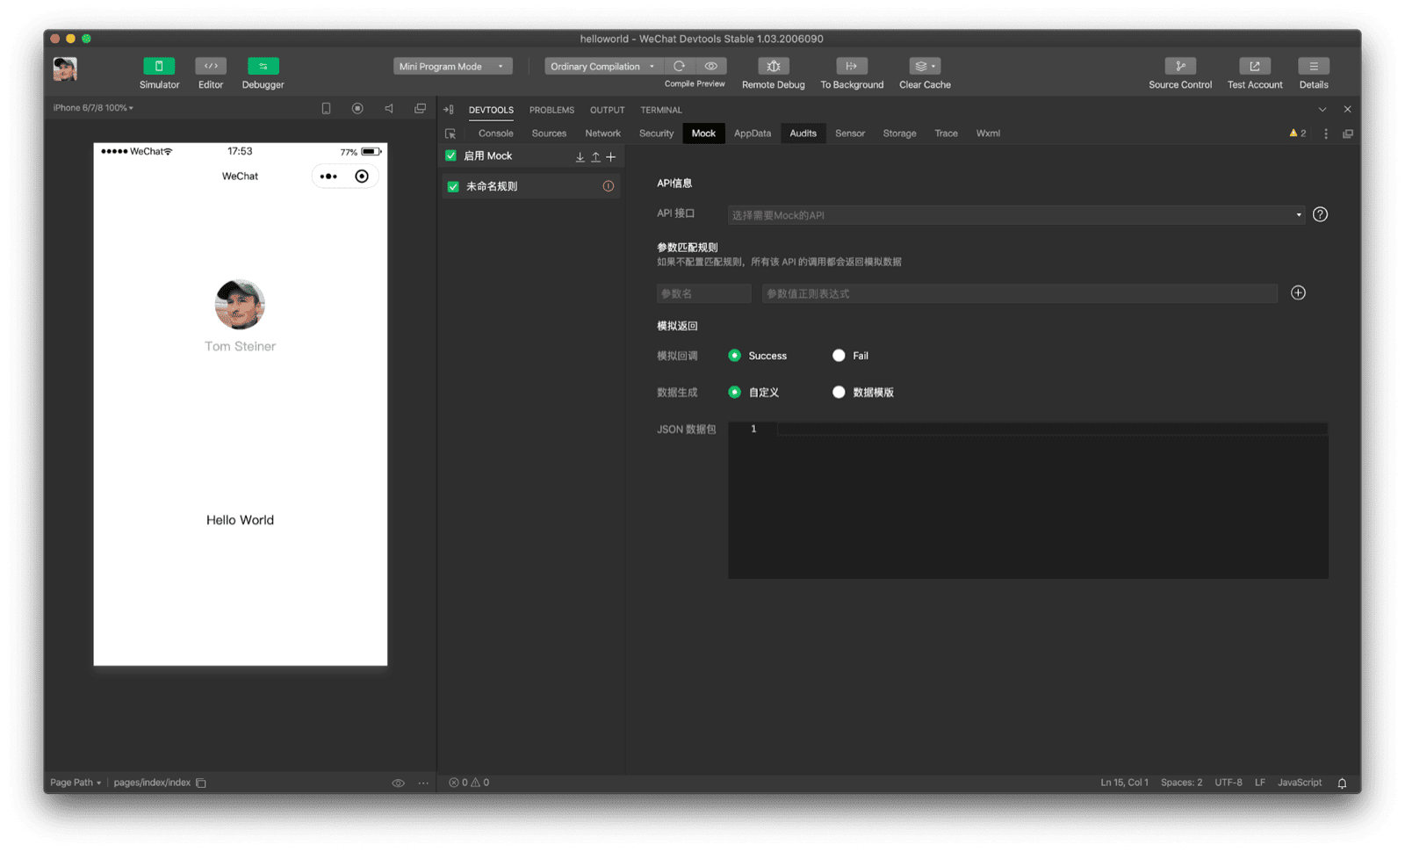Switch 数据生成 to 数据模版
This screenshot has height=852, width=1405.
[x=839, y=393]
